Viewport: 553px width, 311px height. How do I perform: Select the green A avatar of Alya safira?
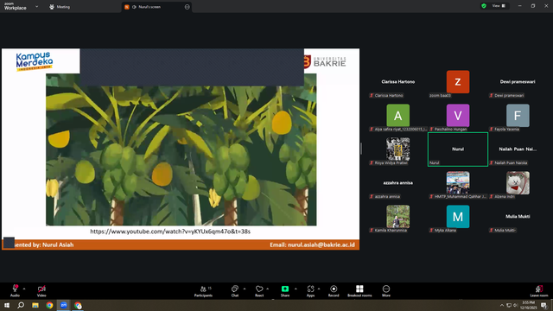(x=397, y=115)
